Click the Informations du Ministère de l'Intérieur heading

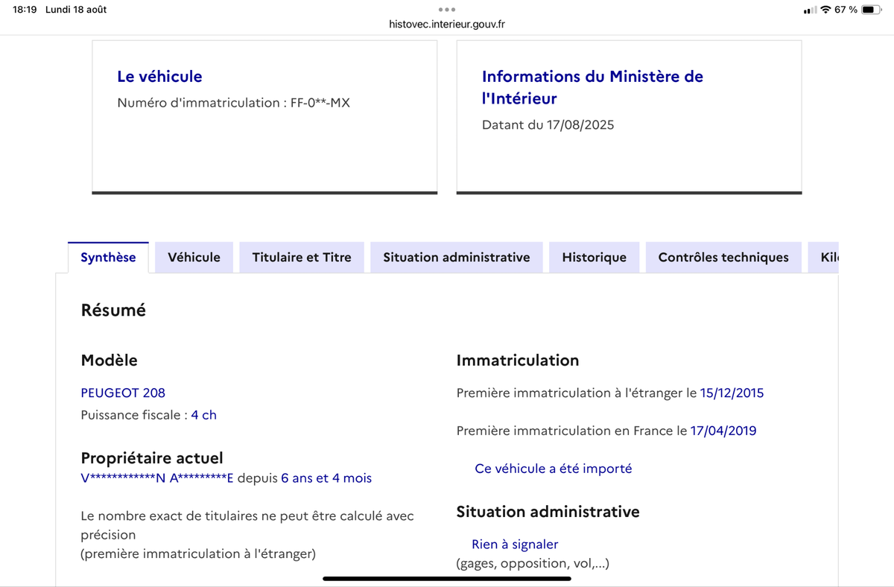(592, 87)
